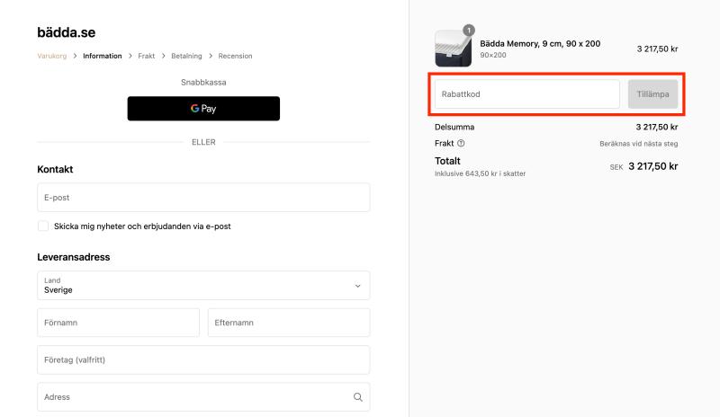
Task: Click the 90×200 variant text
Action: 492,55
